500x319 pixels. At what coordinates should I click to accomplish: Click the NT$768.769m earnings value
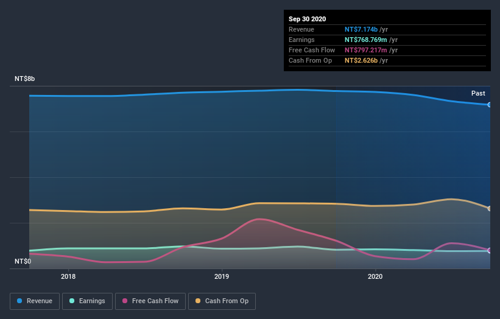click(366, 40)
